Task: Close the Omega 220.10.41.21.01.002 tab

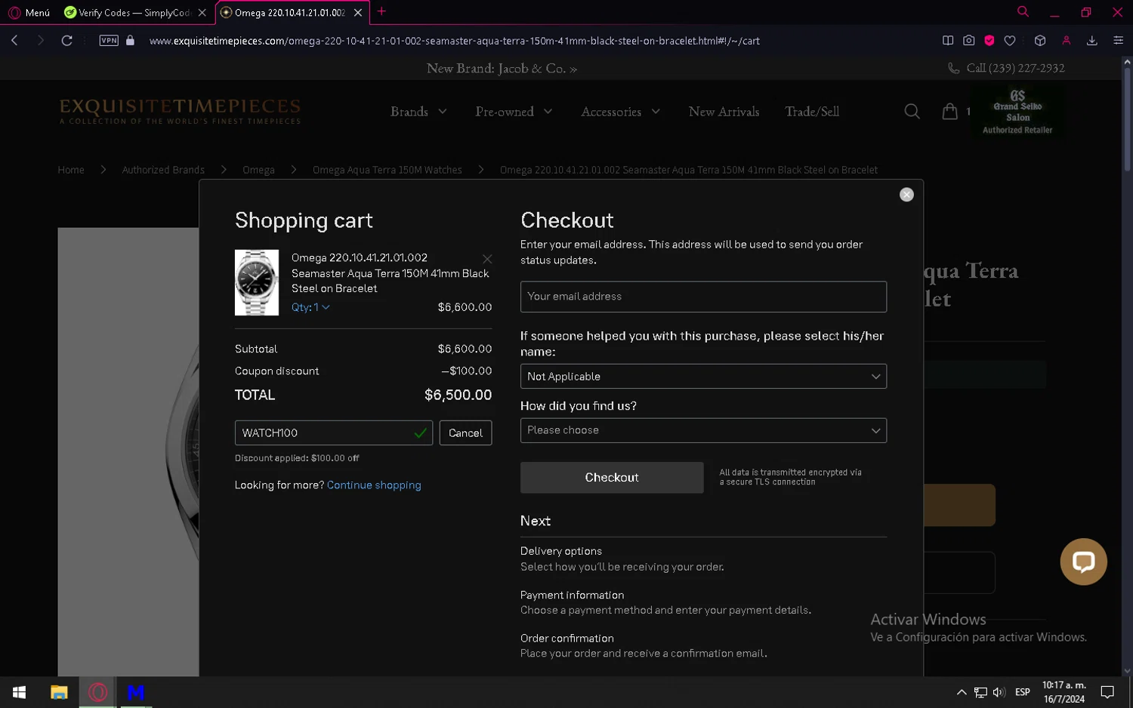Action: [x=358, y=13]
